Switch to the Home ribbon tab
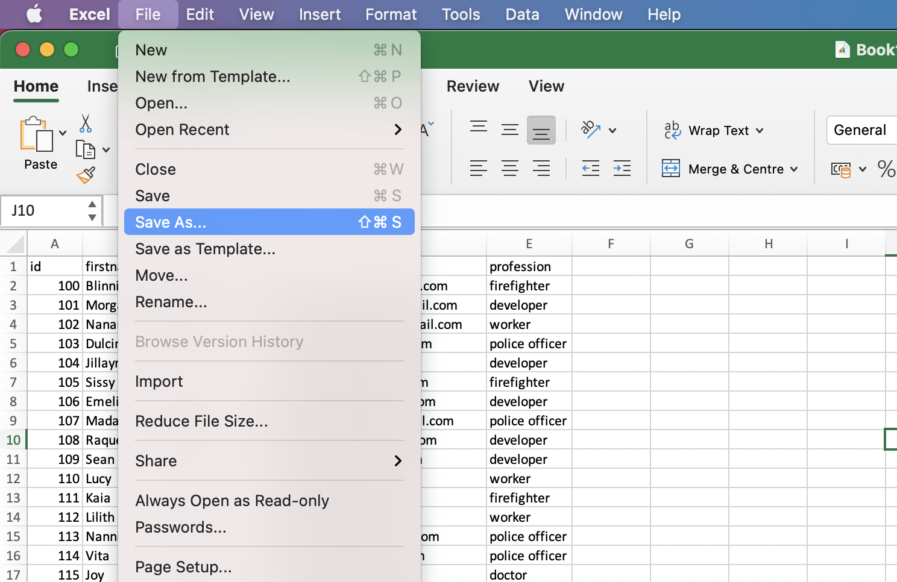 pyautogui.click(x=36, y=87)
